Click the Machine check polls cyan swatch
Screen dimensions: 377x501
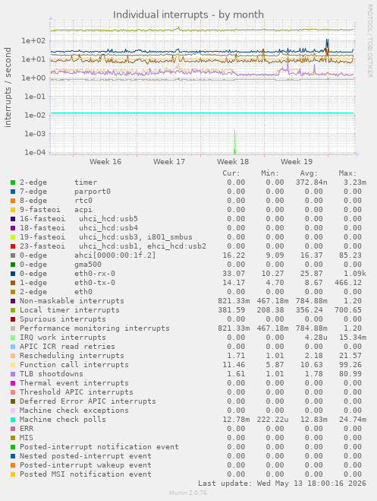click(x=13, y=420)
